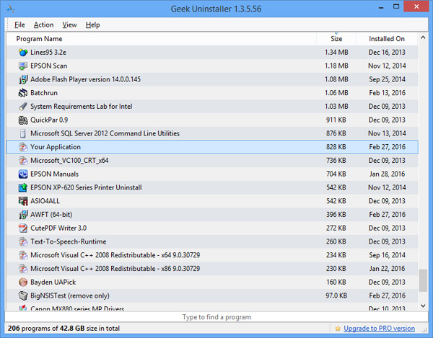The image size is (433, 338).
Task: Click the 'Type to find a program' search field
Action: coord(216,317)
